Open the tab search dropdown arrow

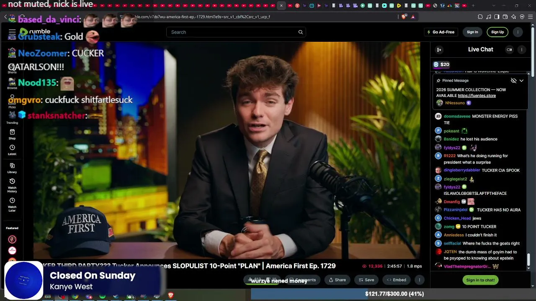pyautogui.click(x=494, y=6)
